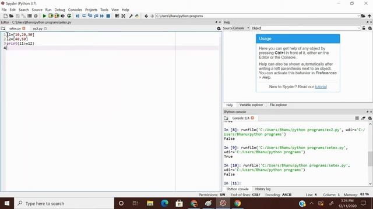Screen dimensions: 373x209
Task: Stop the console kernel square button
Action: tap(357, 118)
